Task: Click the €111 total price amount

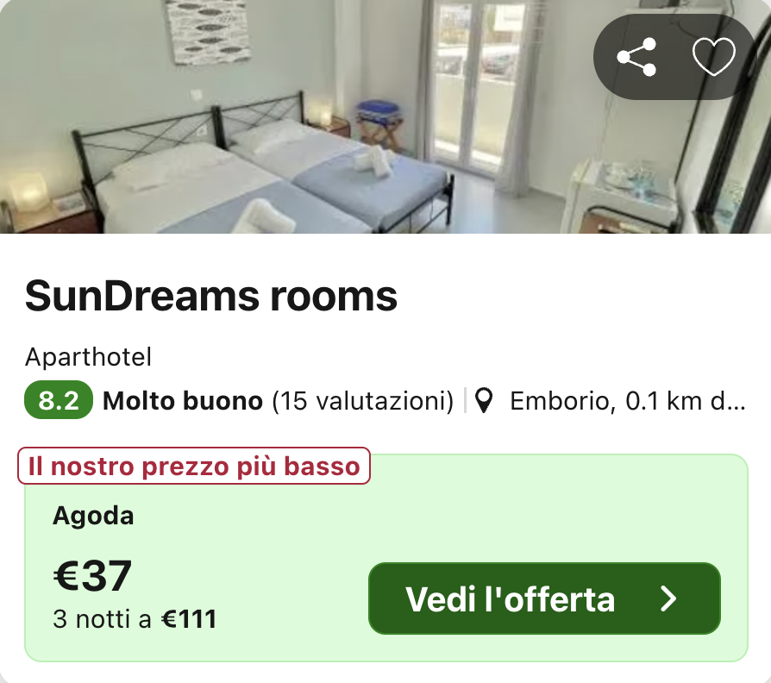Action: coord(189,618)
